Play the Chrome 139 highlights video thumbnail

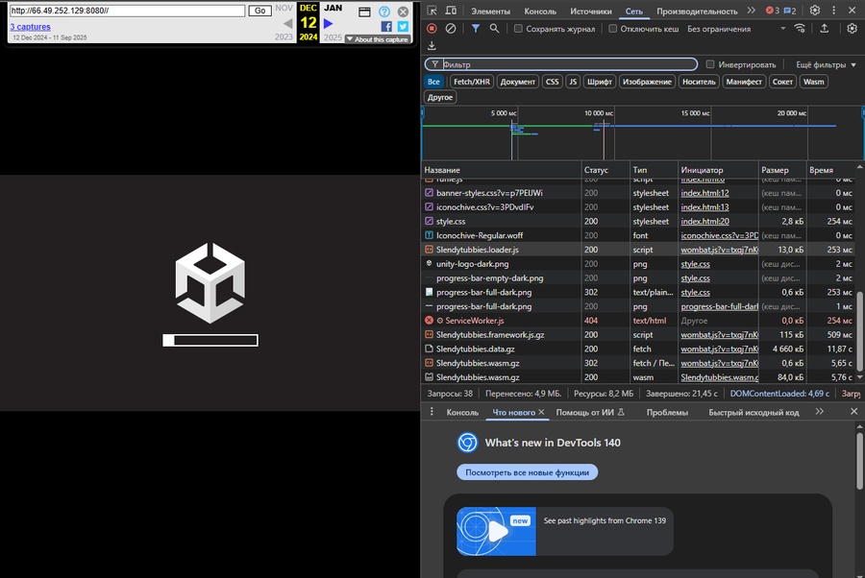(x=496, y=531)
